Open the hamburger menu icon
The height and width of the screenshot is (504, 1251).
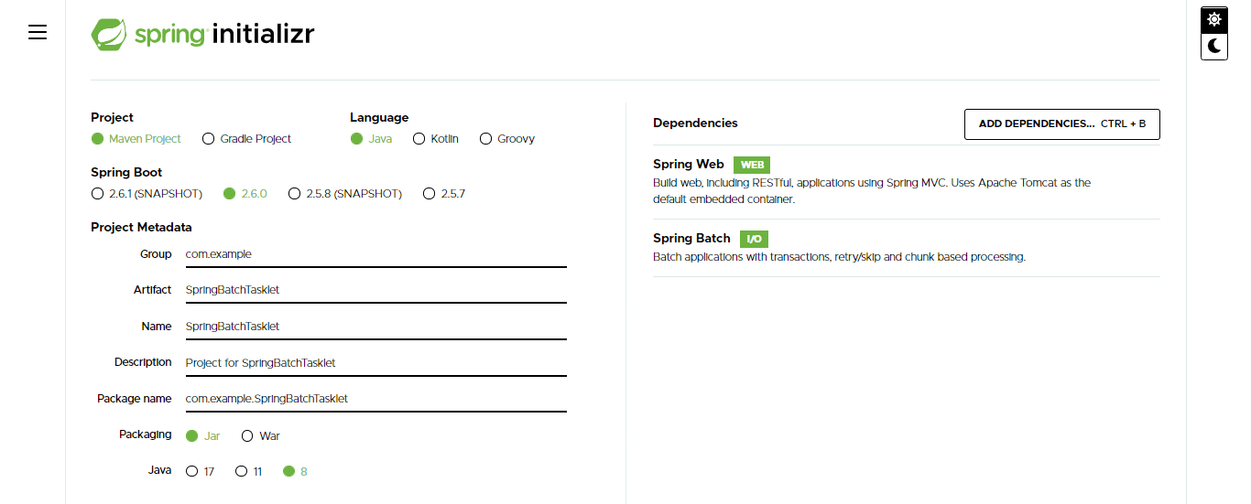pyautogui.click(x=38, y=32)
